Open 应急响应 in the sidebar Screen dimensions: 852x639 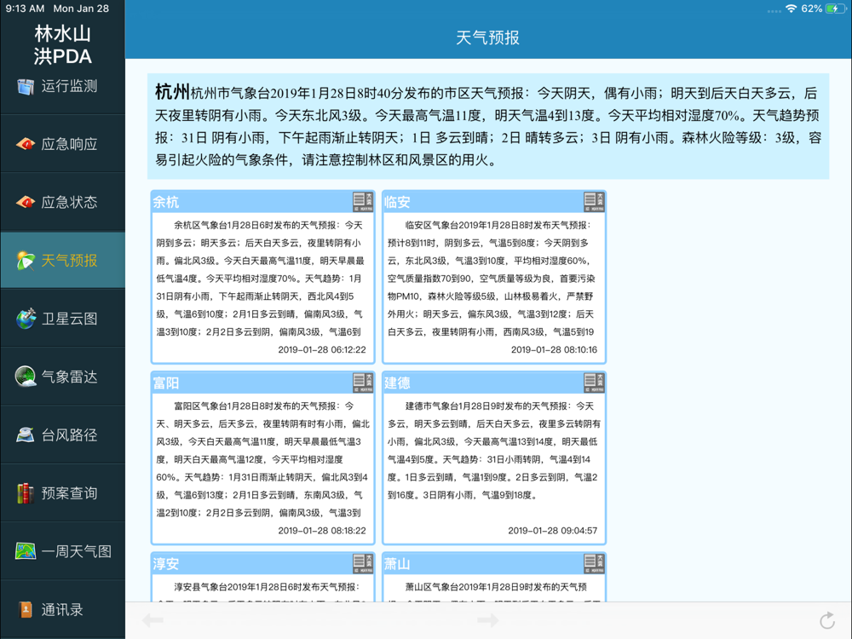tap(62, 144)
